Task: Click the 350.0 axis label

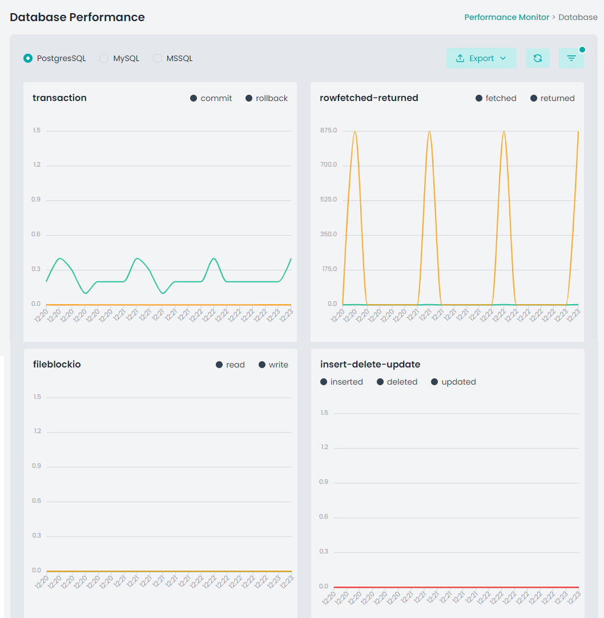Action: click(328, 234)
